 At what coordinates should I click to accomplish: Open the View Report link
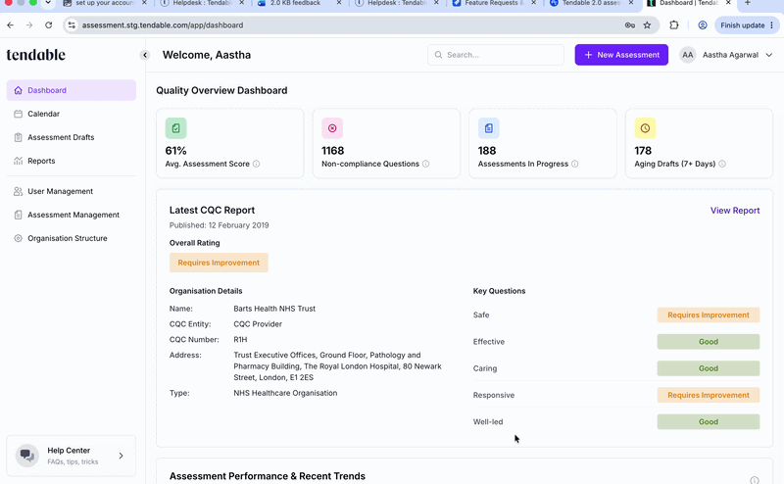(x=734, y=211)
